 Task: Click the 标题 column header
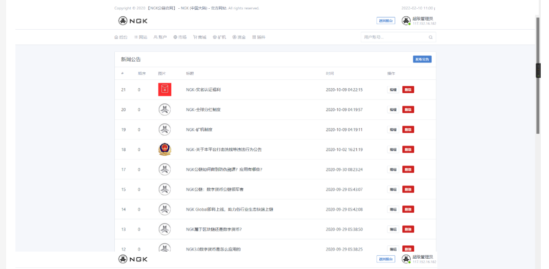tap(190, 73)
